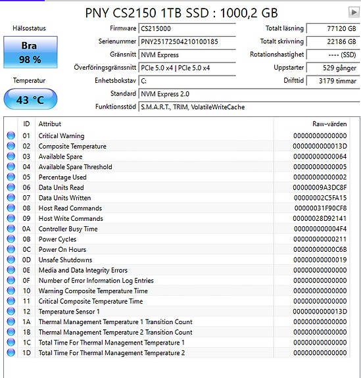This screenshot has height=378, width=361.
Task: Click the status dot for Controller Busy Time
Action: point(11,229)
